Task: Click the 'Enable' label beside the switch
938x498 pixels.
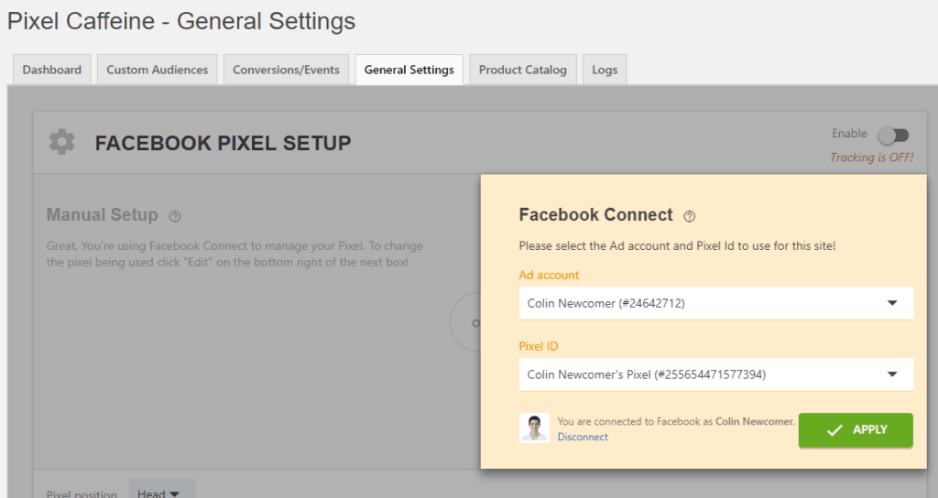Action: tap(849, 134)
